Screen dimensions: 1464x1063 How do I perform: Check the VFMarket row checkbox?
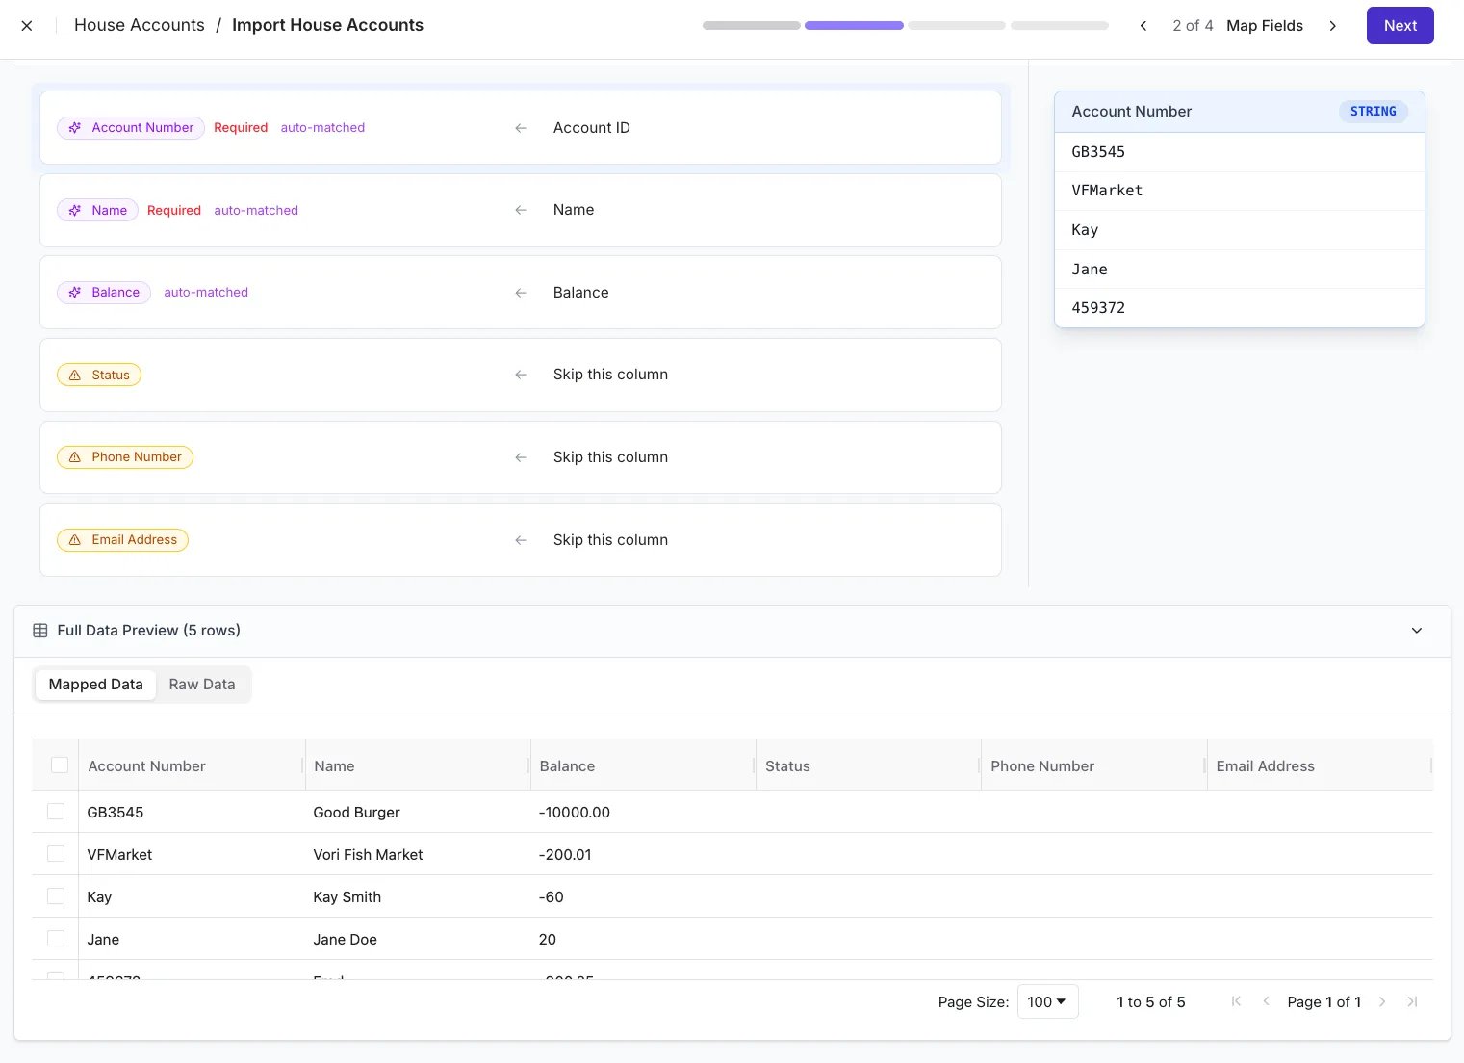tap(56, 854)
